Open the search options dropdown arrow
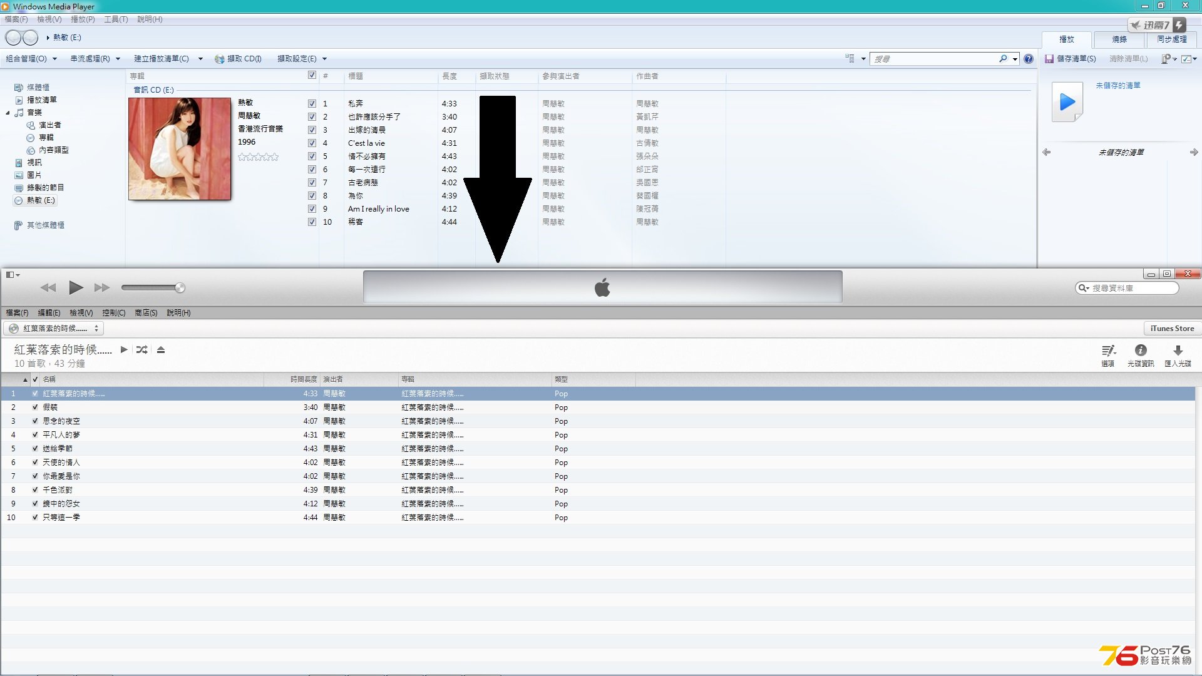 (x=1015, y=59)
